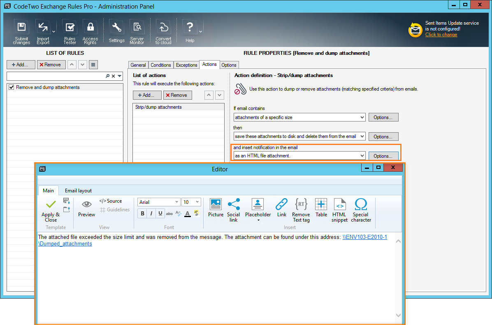Toggle bold formatting
The width and height of the screenshot is (492, 325).
coord(142,213)
